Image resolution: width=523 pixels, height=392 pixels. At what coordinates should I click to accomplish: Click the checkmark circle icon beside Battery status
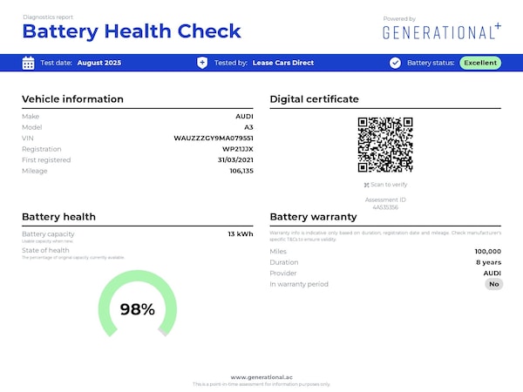click(395, 63)
